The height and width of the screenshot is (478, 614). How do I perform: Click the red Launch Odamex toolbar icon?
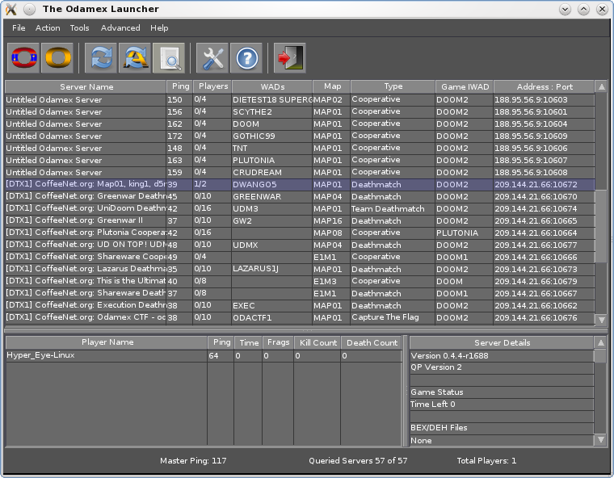point(23,58)
